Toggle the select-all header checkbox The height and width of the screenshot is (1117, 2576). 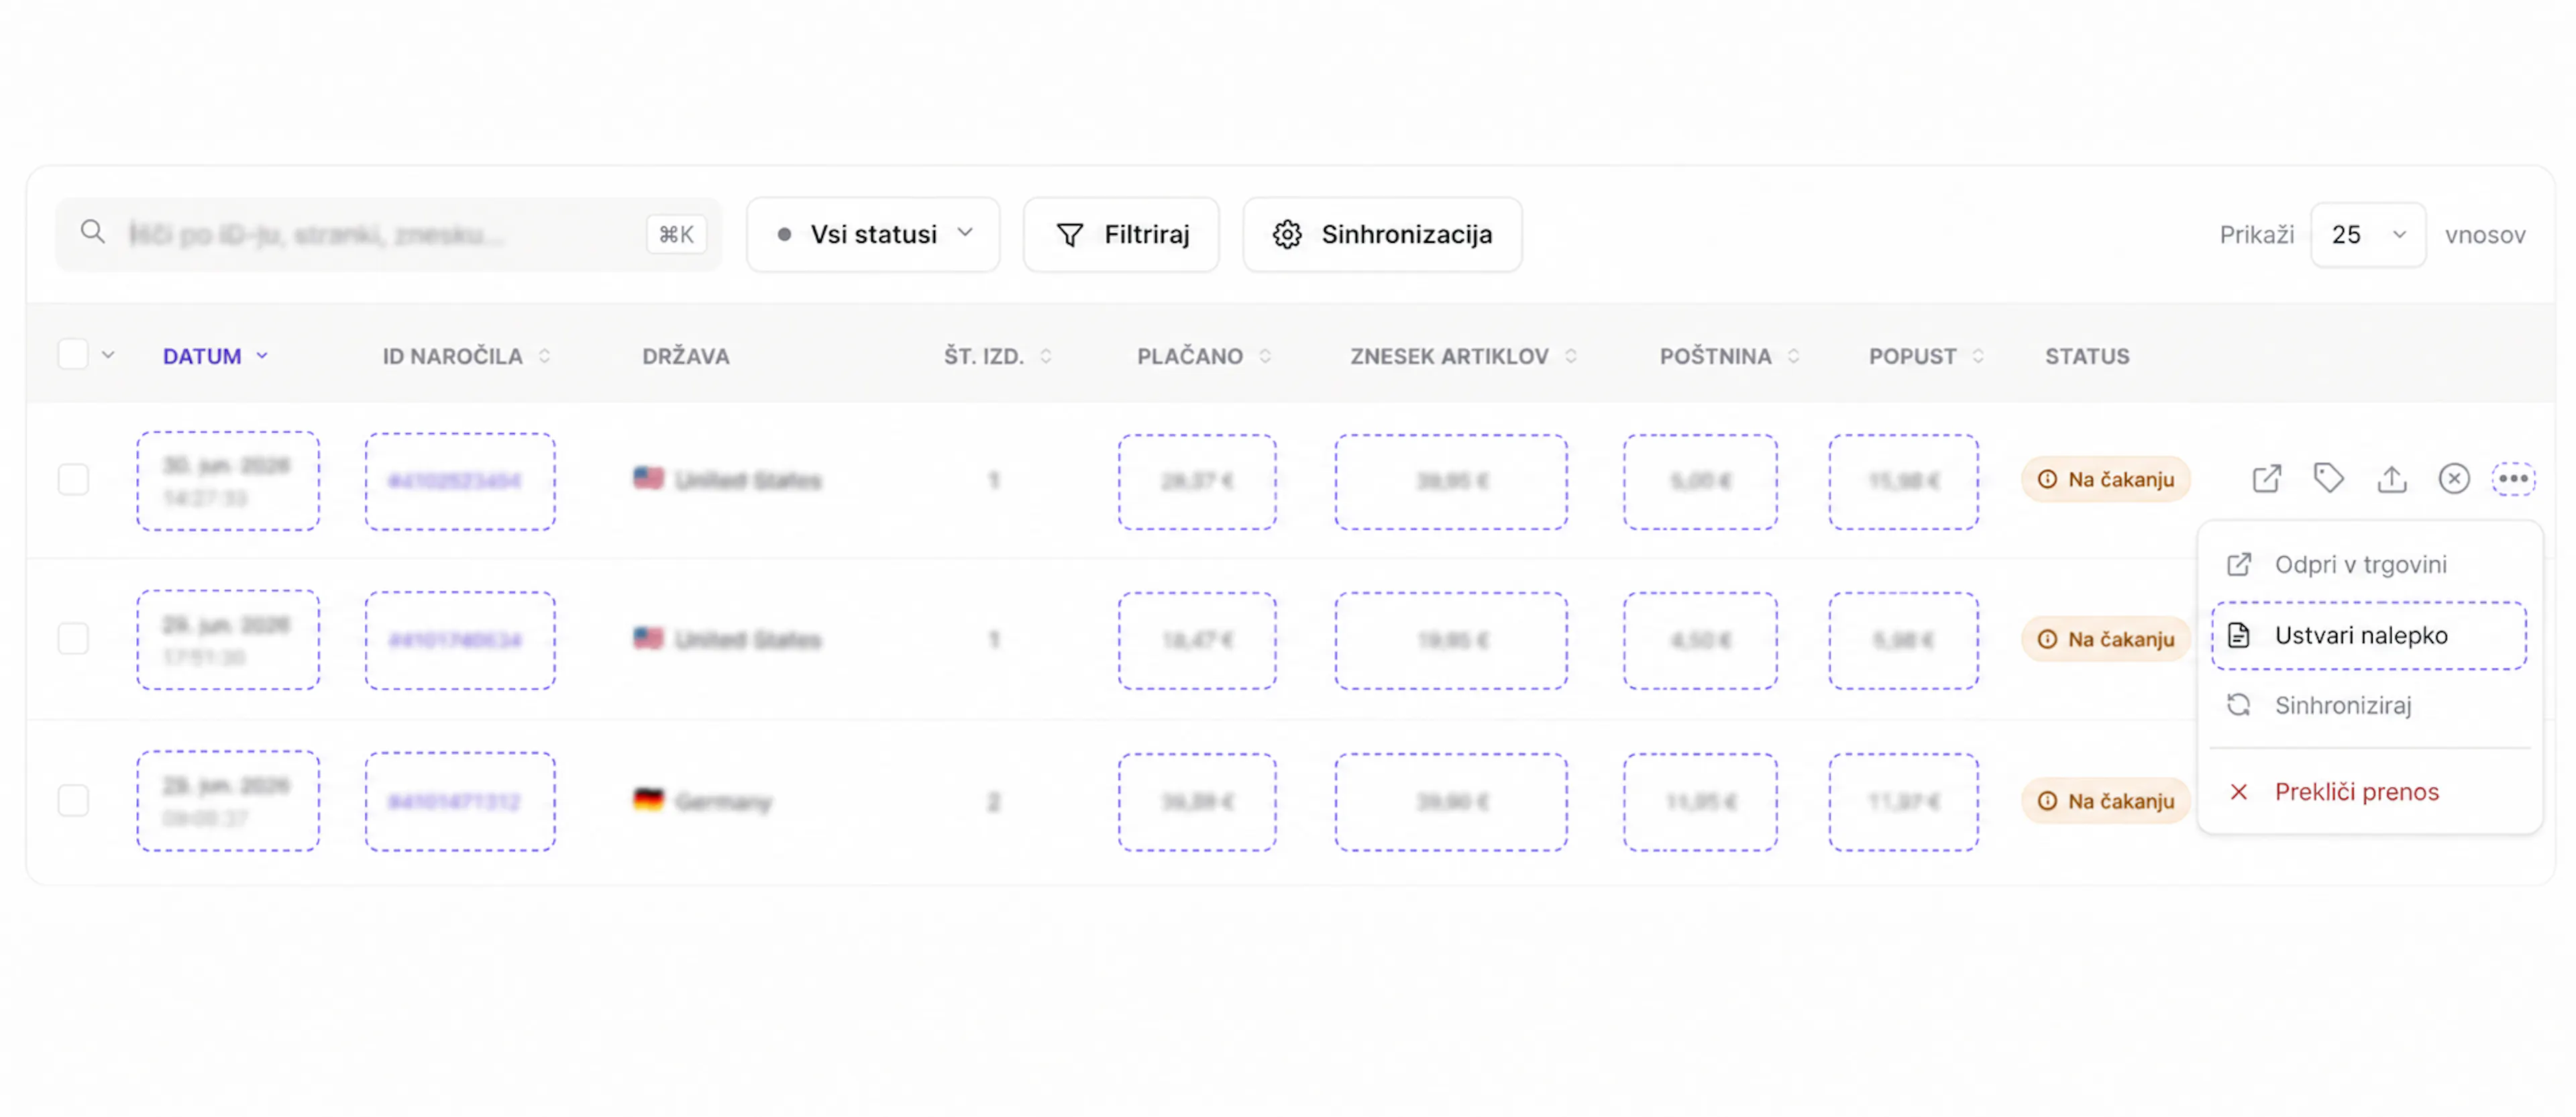pos(73,355)
